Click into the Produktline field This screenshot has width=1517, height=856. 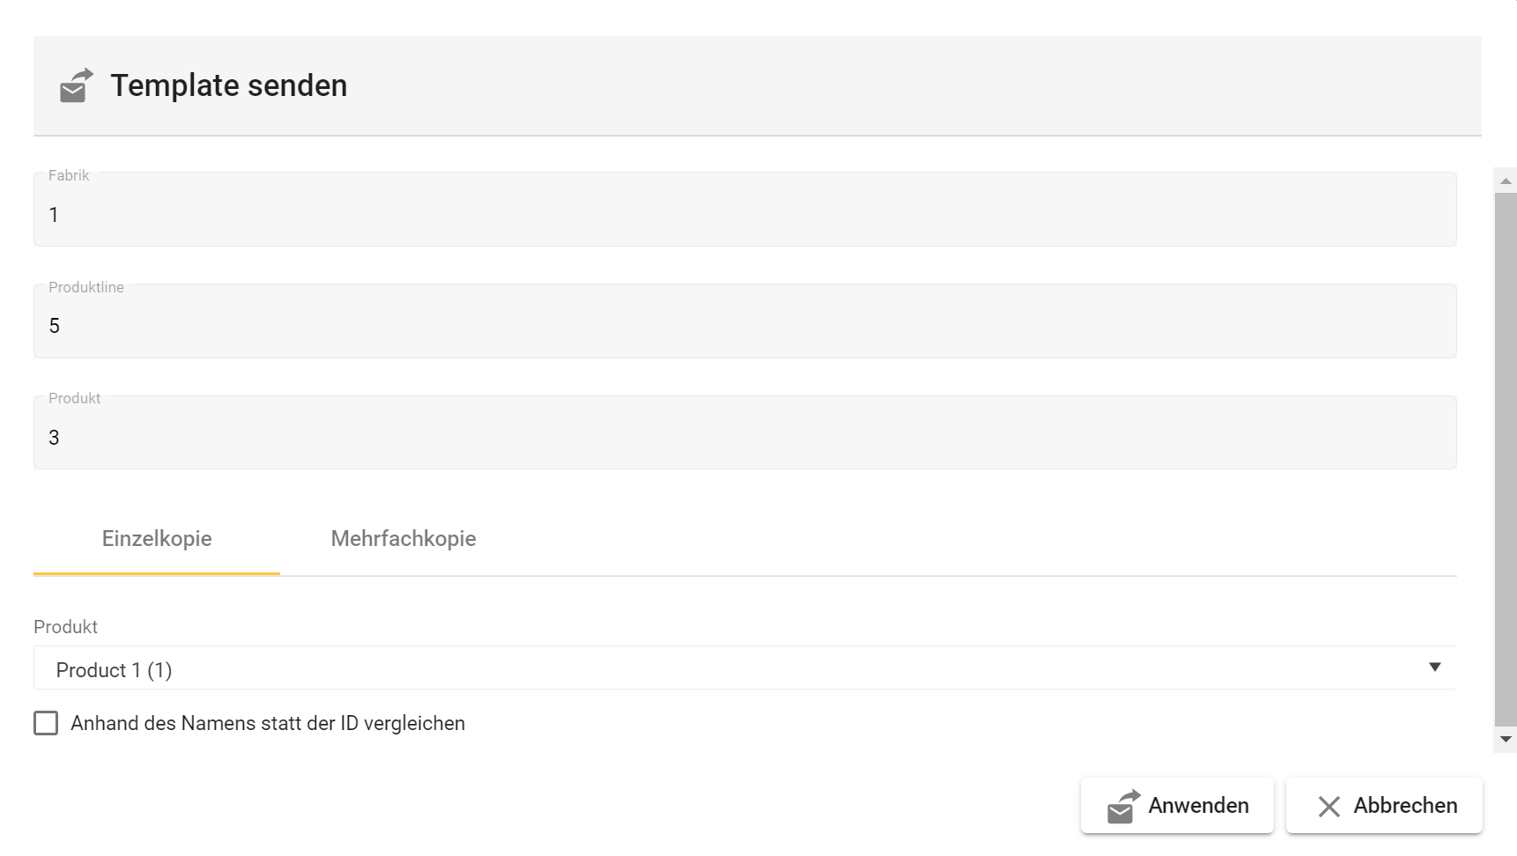(x=744, y=326)
